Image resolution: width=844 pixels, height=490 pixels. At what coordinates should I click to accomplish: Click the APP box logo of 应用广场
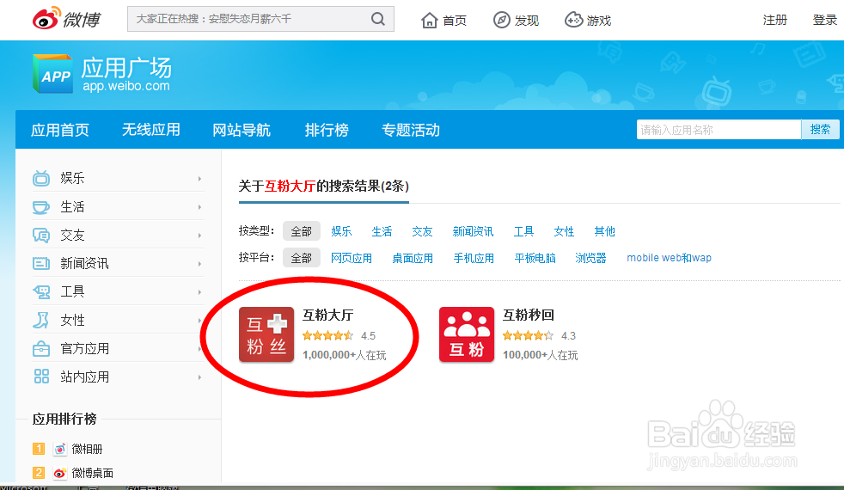pyautogui.click(x=52, y=74)
